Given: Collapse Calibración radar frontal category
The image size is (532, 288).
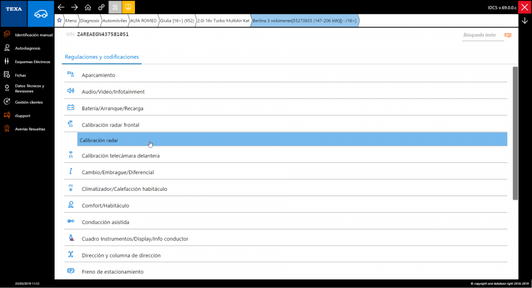Looking at the screenshot, I should click(x=110, y=124).
